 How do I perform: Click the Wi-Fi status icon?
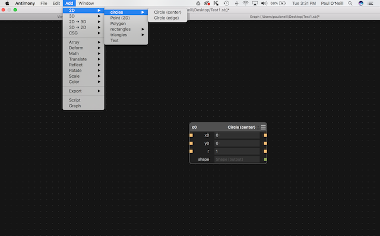245,3
